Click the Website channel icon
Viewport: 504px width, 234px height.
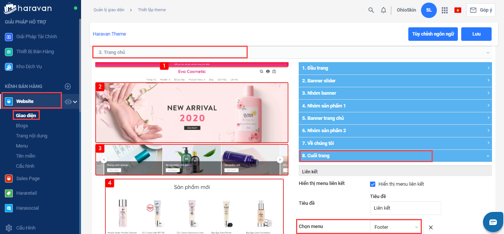[x=9, y=101]
